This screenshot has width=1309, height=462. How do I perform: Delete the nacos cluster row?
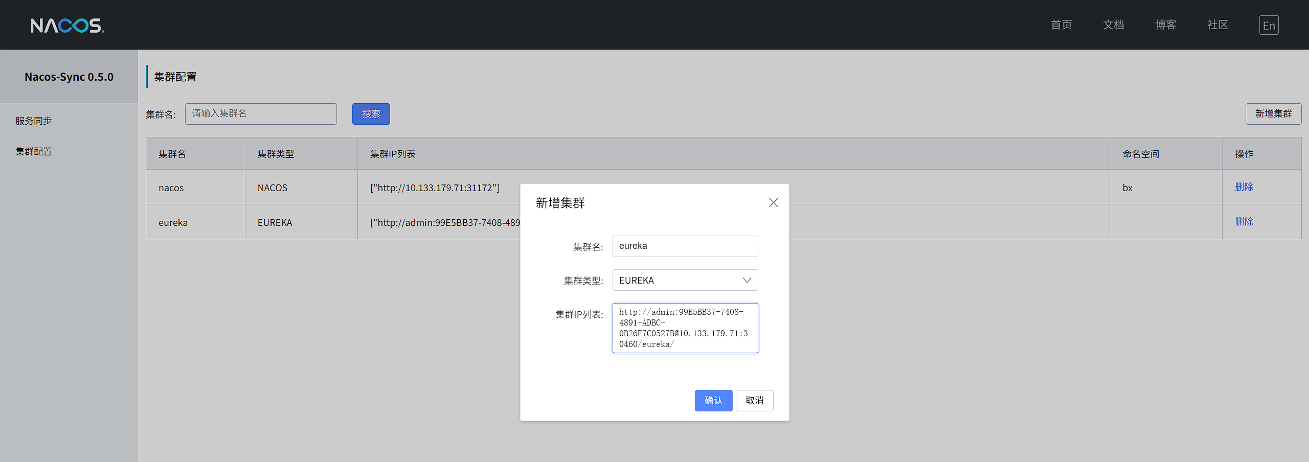[1244, 187]
